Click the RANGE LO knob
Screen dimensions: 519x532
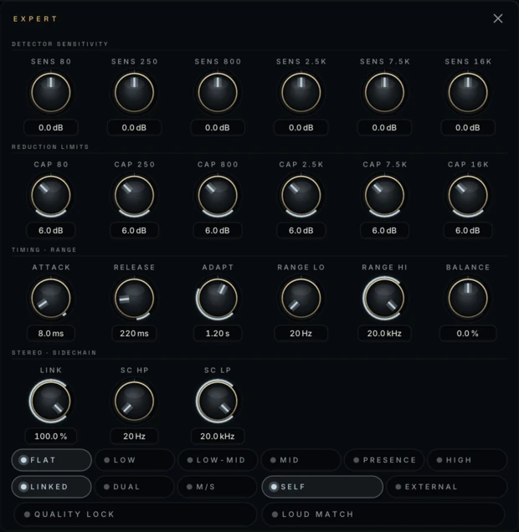click(301, 299)
